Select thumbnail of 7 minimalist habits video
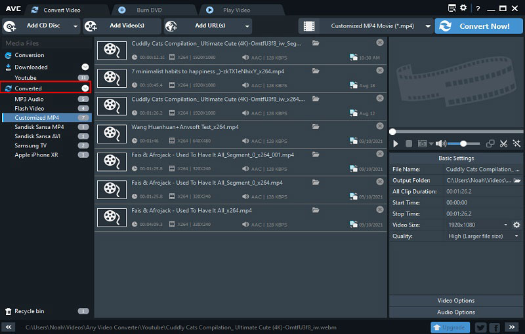The image size is (525, 334). tap(112, 79)
